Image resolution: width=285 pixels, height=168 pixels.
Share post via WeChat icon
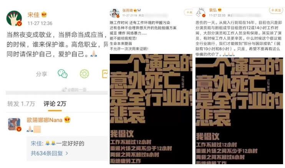click(63, 74)
